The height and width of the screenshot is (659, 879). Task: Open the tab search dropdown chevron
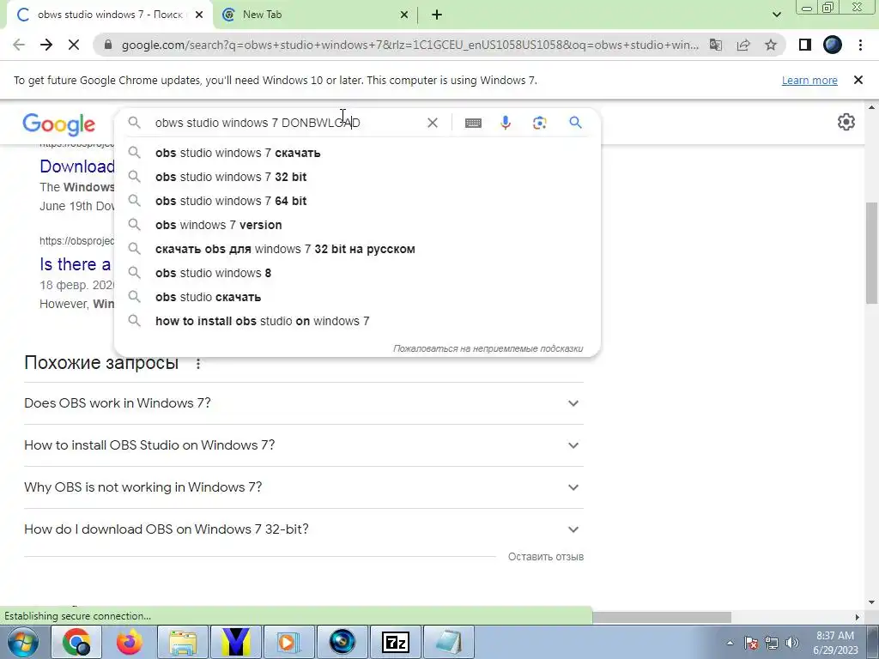tap(776, 15)
